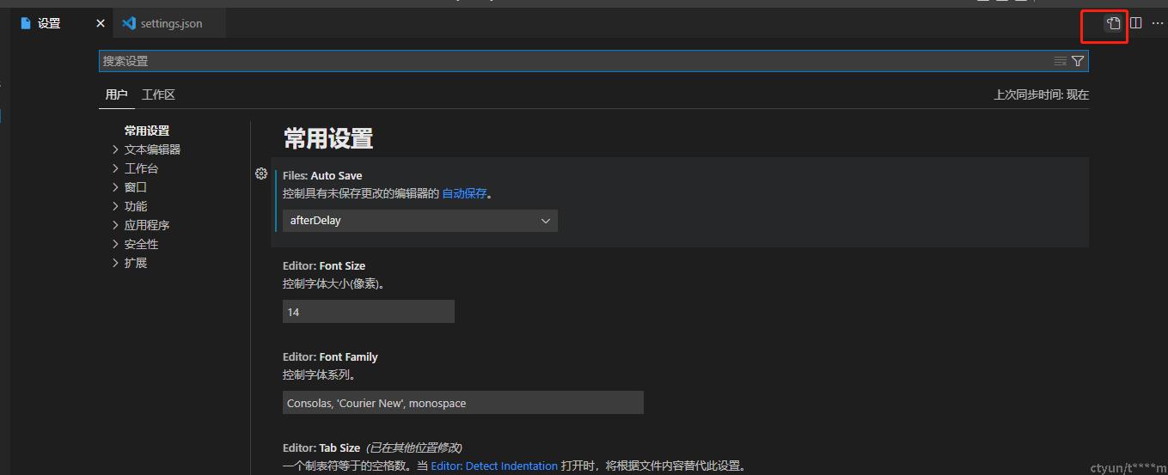The height and width of the screenshot is (475, 1168).
Task: Open the Auto Save afterDelay dropdown
Action: point(419,221)
